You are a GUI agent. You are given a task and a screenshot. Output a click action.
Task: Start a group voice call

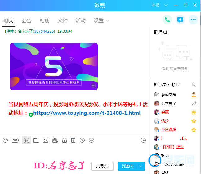click(x=167, y=20)
